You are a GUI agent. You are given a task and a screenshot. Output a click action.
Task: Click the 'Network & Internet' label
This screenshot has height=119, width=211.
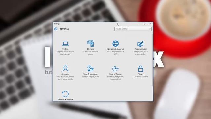116,49
